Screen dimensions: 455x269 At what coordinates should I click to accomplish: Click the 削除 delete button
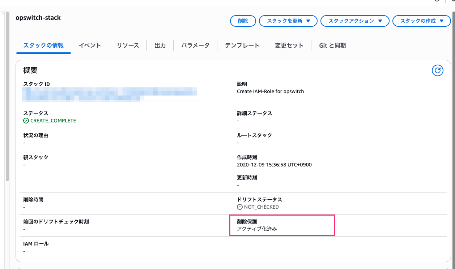[x=243, y=21]
